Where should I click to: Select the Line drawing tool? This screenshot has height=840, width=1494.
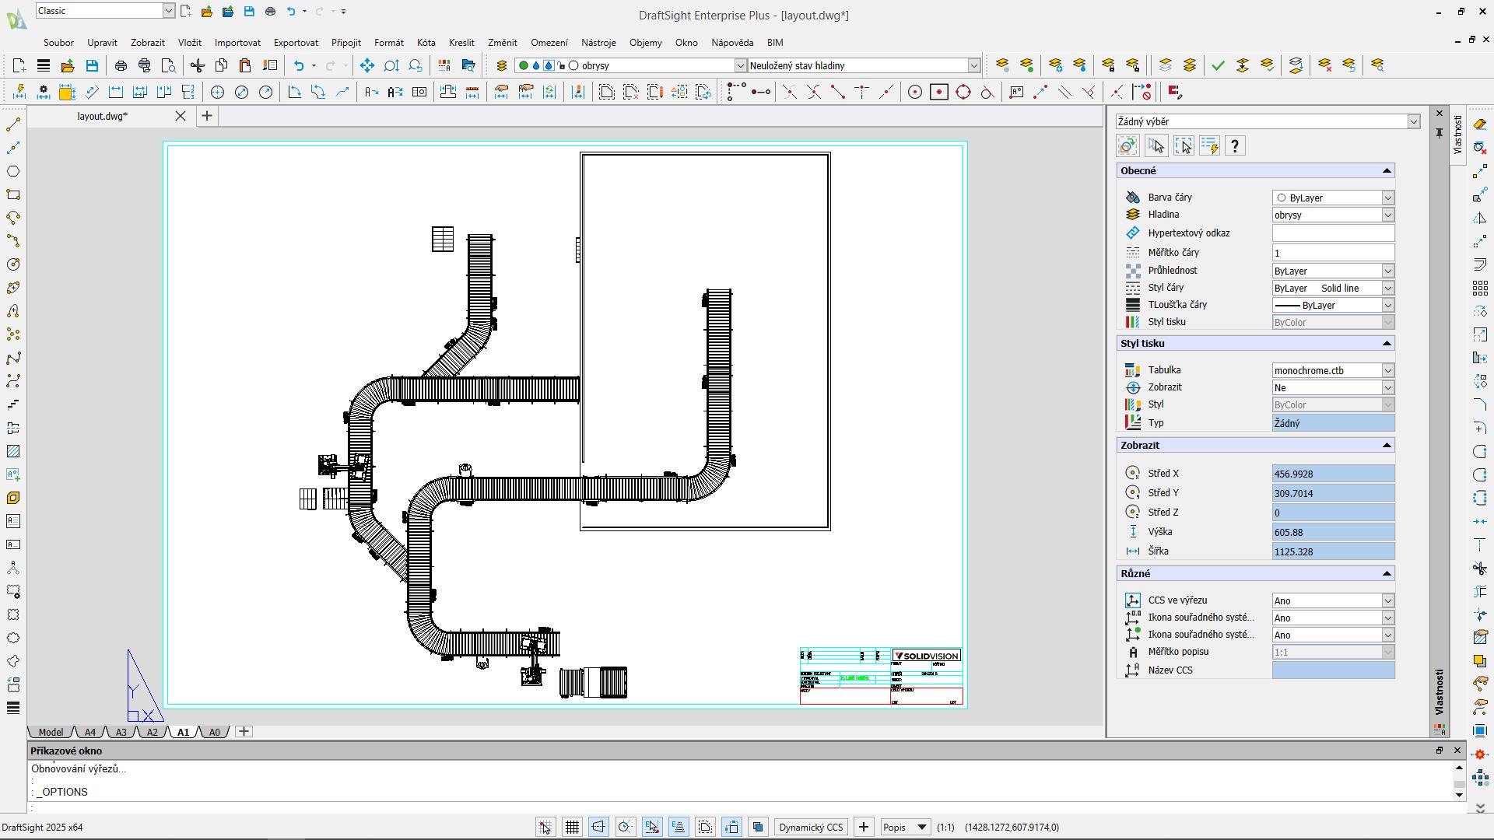13,124
